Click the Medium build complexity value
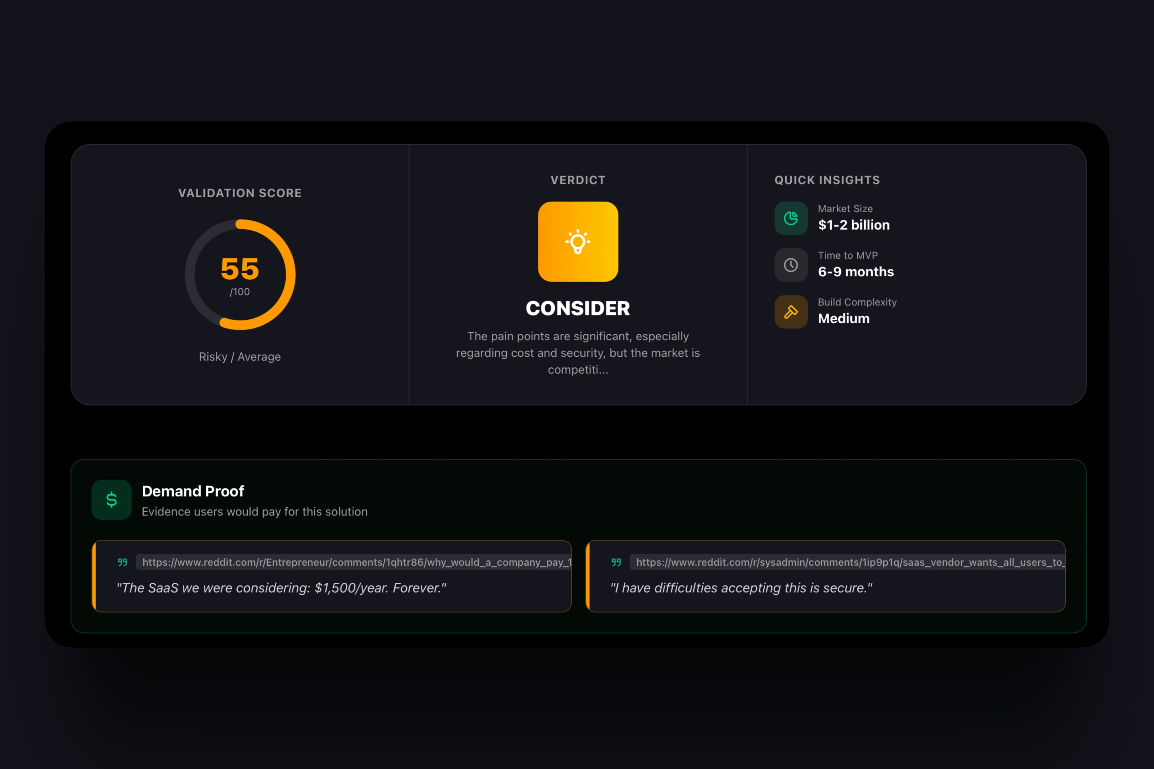This screenshot has width=1154, height=769. (x=844, y=319)
